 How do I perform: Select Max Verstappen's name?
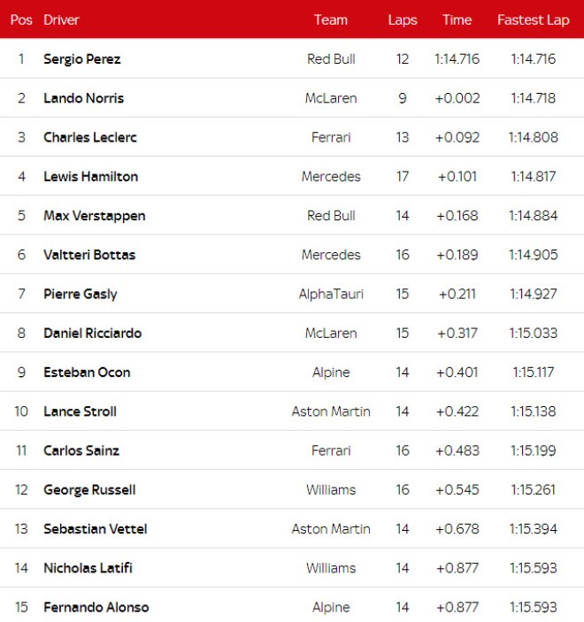[x=95, y=216]
